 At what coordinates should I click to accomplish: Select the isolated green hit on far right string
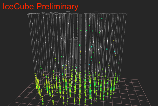[x=119, y=63]
